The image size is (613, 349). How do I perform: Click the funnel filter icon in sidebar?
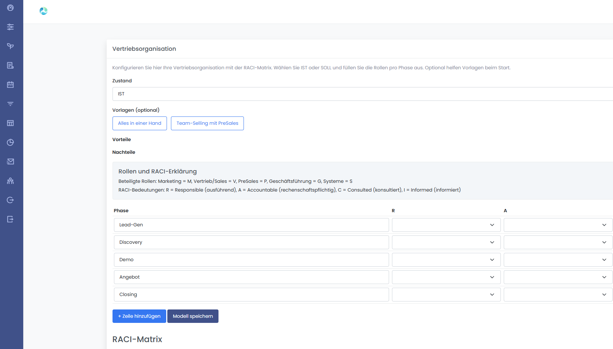[11, 104]
